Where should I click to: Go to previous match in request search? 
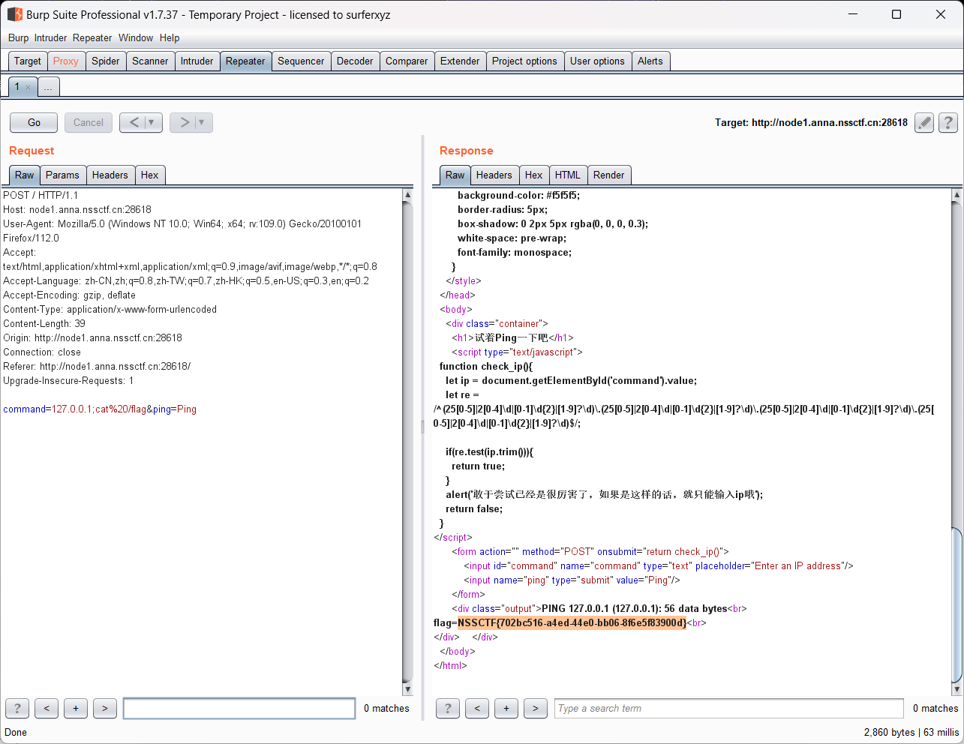tap(47, 708)
